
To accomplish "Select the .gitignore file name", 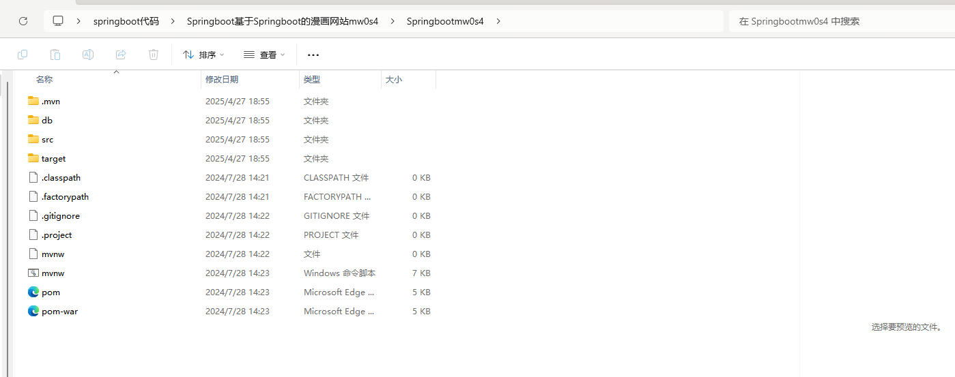I will click(x=61, y=215).
